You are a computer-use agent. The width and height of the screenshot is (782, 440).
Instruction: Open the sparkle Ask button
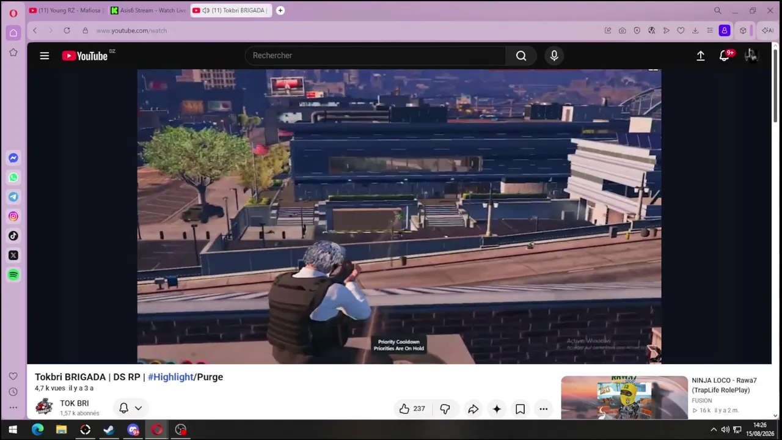497,409
